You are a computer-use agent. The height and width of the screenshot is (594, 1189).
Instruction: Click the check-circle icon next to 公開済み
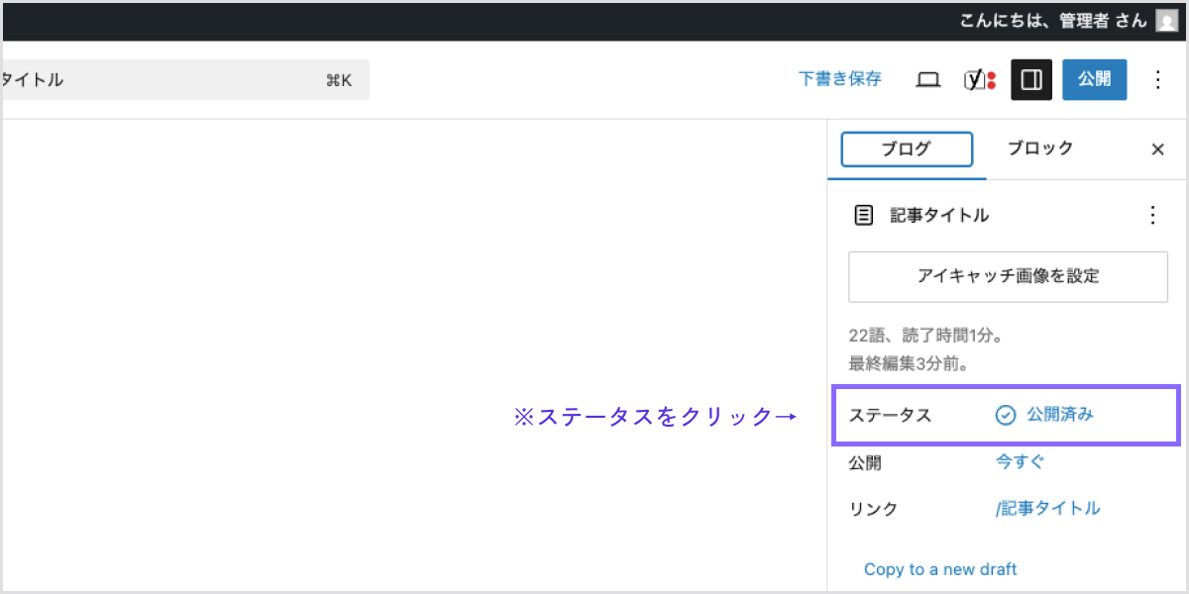click(x=1006, y=415)
